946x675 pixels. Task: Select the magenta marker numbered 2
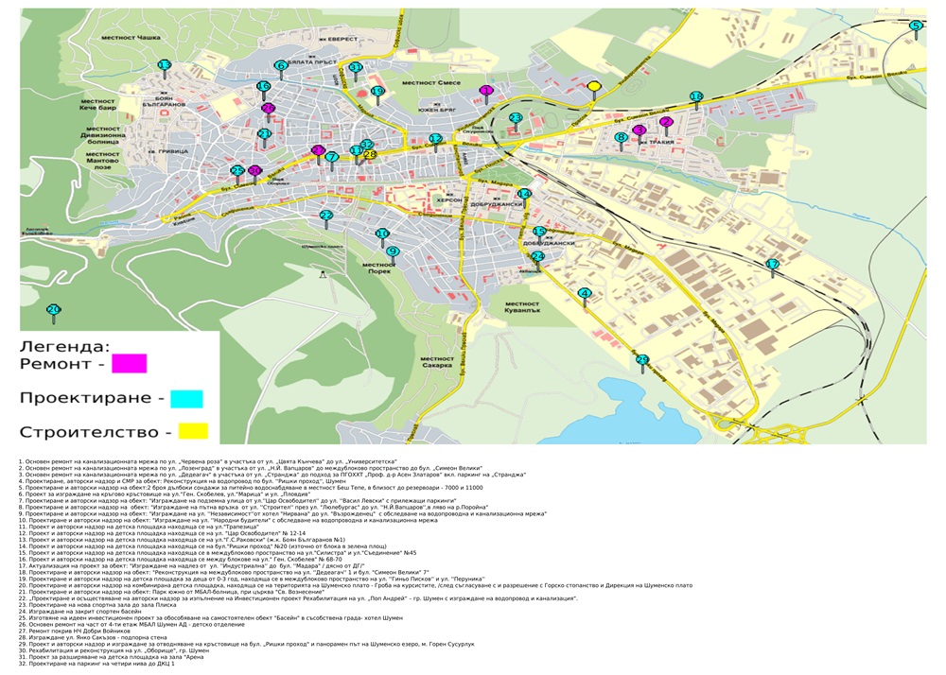click(x=666, y=122)
